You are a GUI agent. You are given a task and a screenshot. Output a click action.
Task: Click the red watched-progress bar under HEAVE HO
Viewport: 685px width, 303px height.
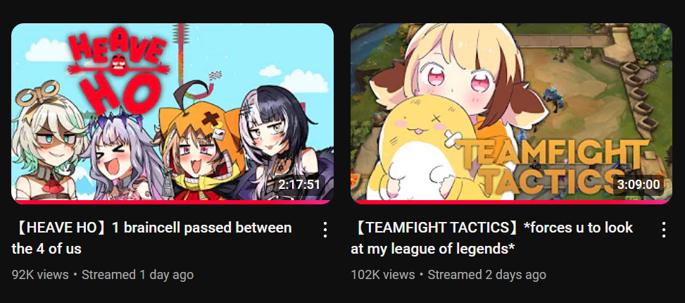[172, 202]
